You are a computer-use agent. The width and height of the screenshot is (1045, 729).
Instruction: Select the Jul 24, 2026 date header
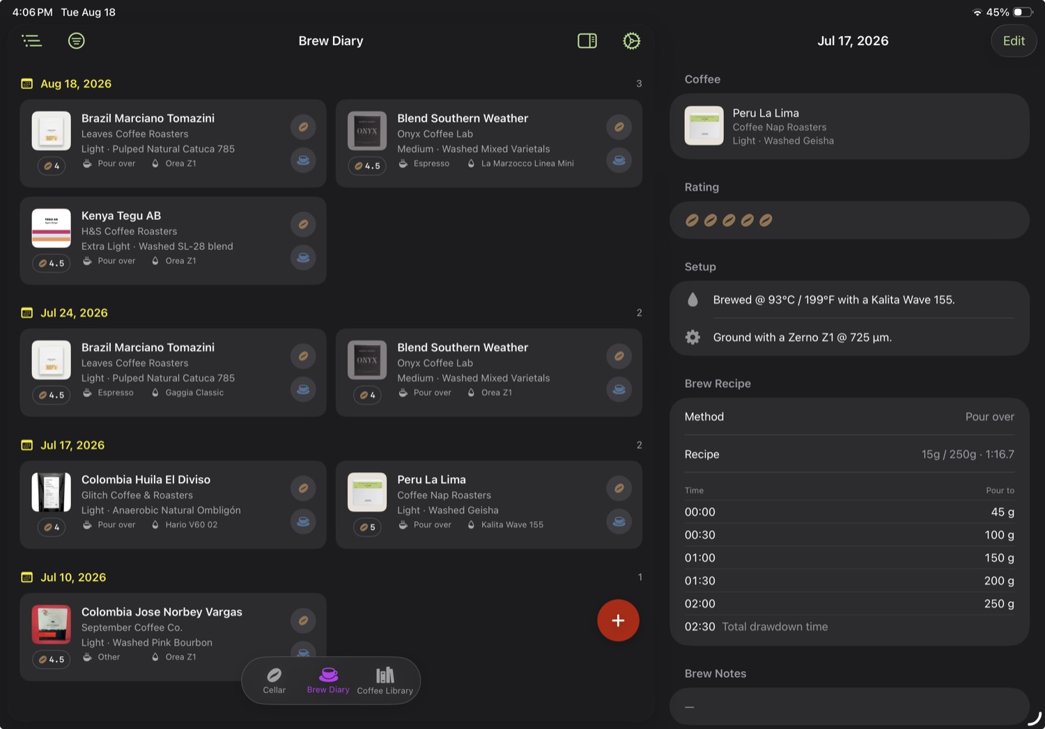pos(74,313)
